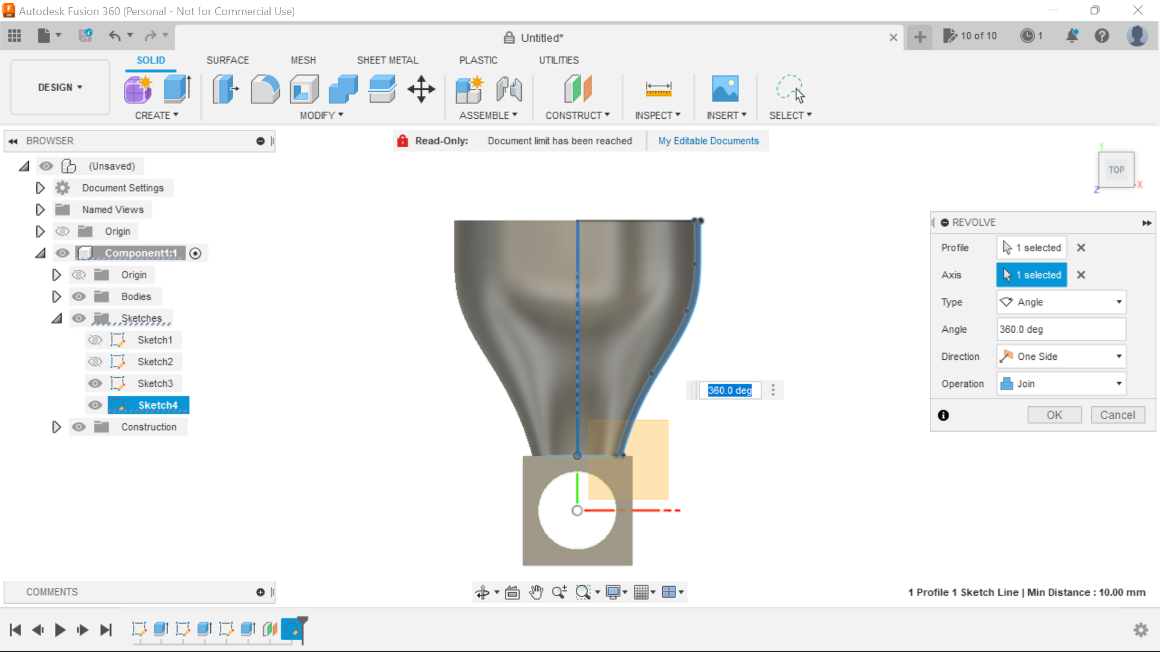Toggle visibility of Sketch4

click(95, 405)
